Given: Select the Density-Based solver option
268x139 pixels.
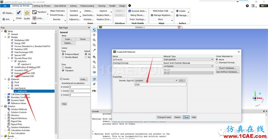Looking at the screenshot, I should (63, 57).
